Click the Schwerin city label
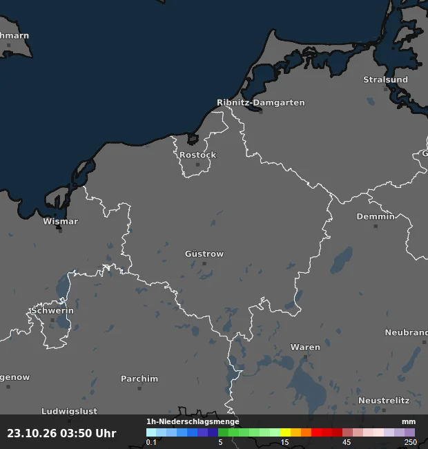This screenshot has height=449, width=428. (x=52, y=310)
